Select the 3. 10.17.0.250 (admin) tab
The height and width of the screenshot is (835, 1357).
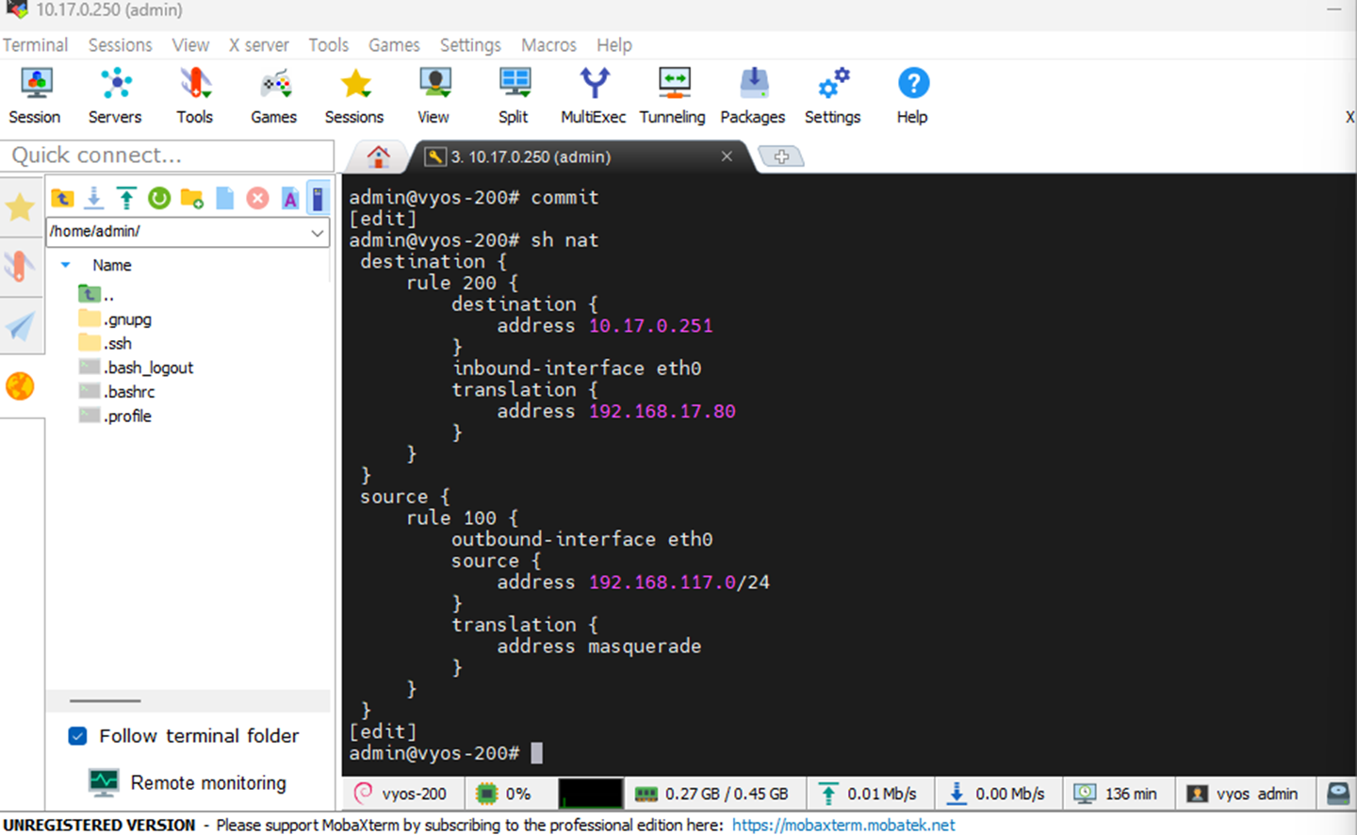coord(530,156)
